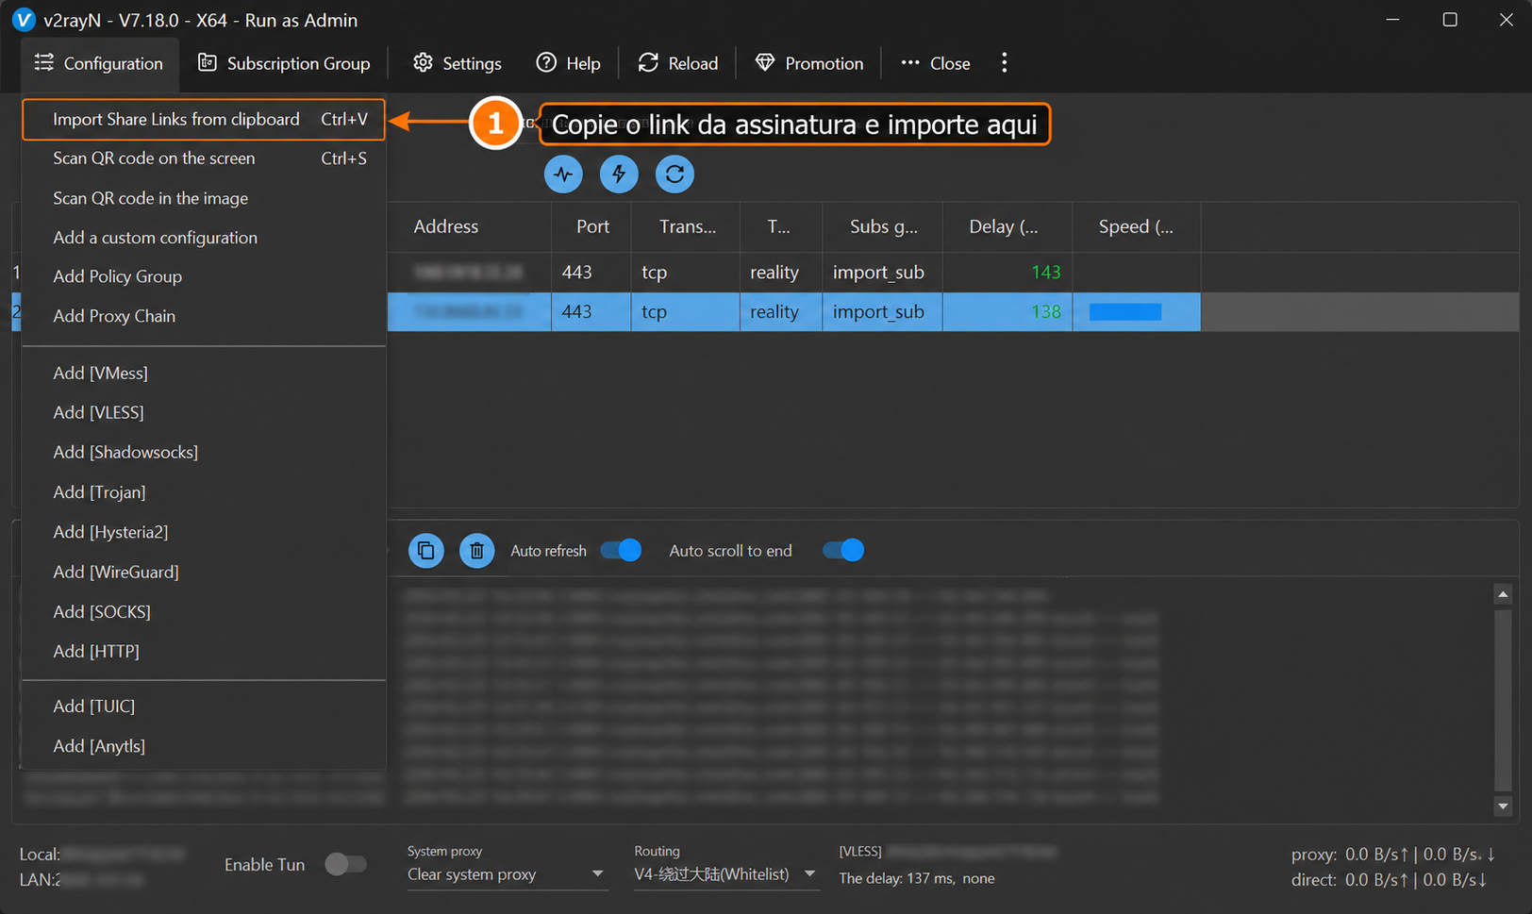This screenshot has height=914, width=1532.
Task: Open the Promotion item
Action: coord(809,63)
